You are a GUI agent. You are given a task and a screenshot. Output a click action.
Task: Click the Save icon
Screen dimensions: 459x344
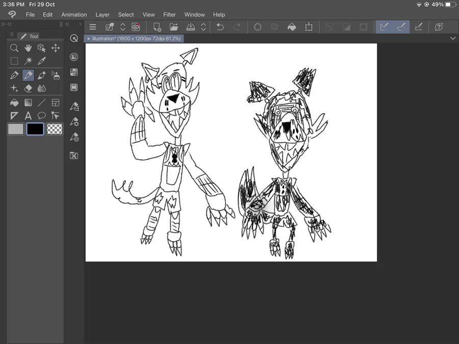click(x=191, y=27)
